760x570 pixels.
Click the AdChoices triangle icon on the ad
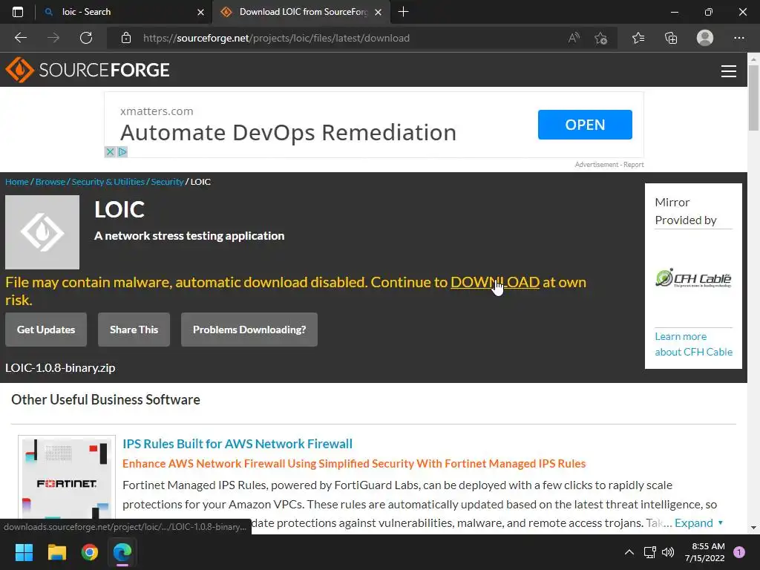coord(122,152)
